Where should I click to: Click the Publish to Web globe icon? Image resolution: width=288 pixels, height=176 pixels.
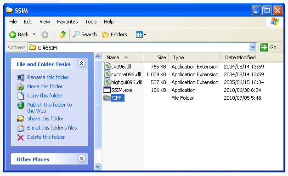click(x=21, y=105)
